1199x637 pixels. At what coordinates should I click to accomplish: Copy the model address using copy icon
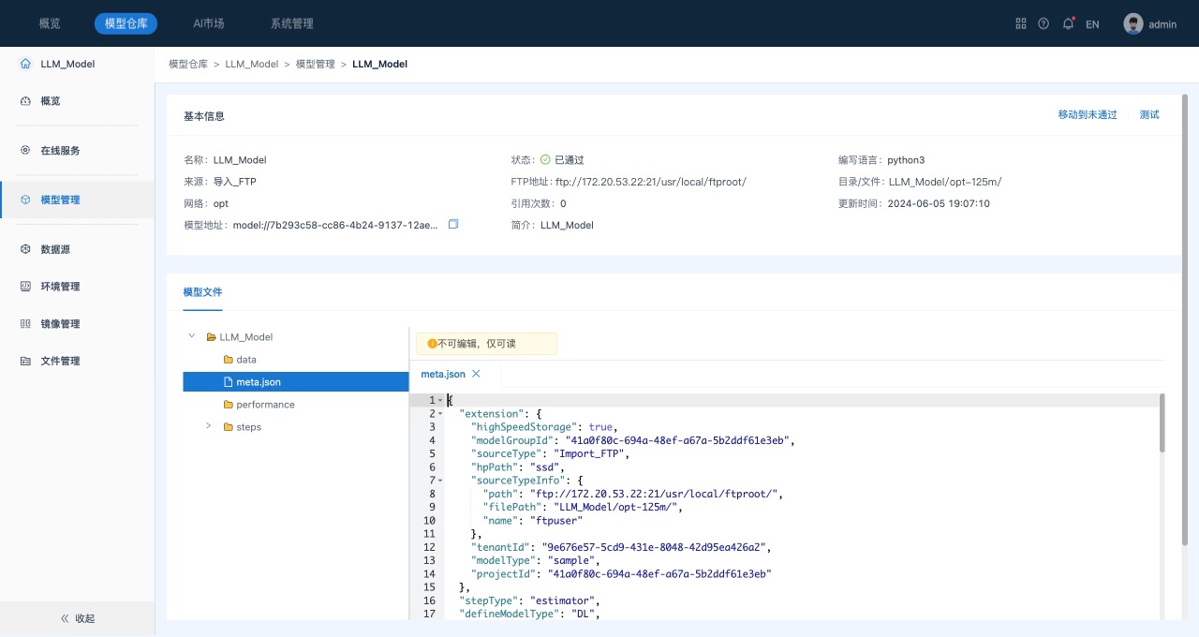453,225
